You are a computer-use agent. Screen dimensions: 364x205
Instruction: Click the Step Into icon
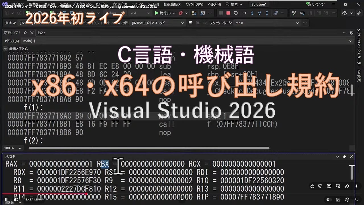point(252,13)
